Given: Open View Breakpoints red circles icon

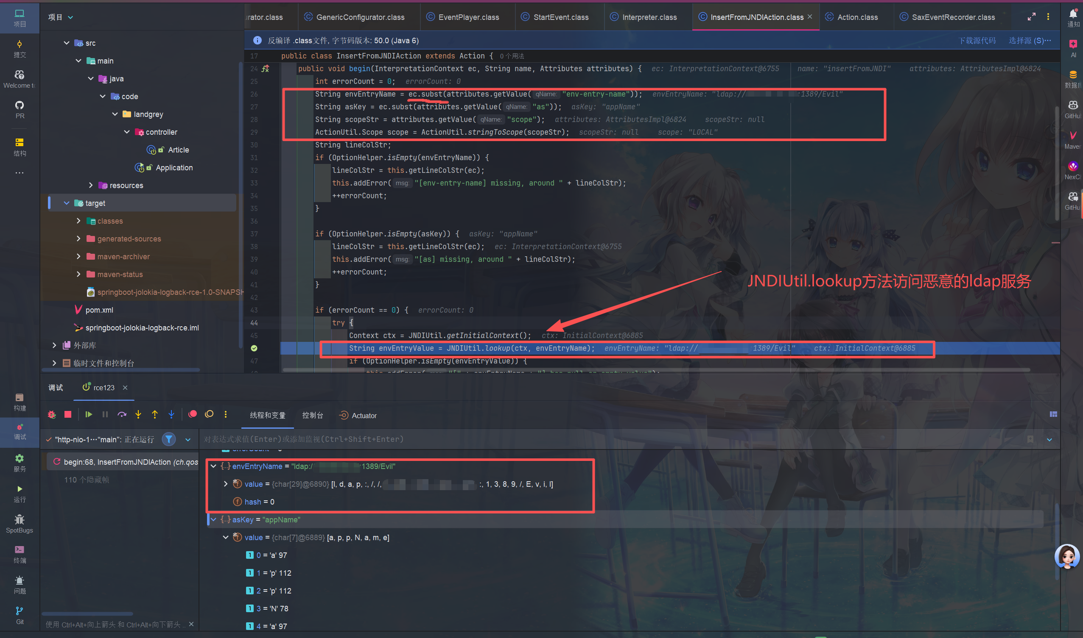Looking at the screenshot, I should pyautogui.click(x=193, y=414).
